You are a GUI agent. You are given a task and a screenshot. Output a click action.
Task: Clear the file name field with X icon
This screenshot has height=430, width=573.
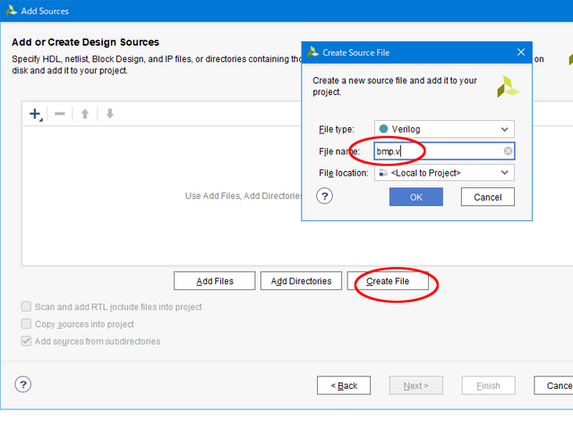(508, 151)
